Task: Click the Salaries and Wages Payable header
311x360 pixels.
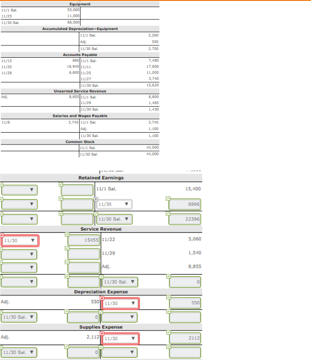Action: click(80, 116)
